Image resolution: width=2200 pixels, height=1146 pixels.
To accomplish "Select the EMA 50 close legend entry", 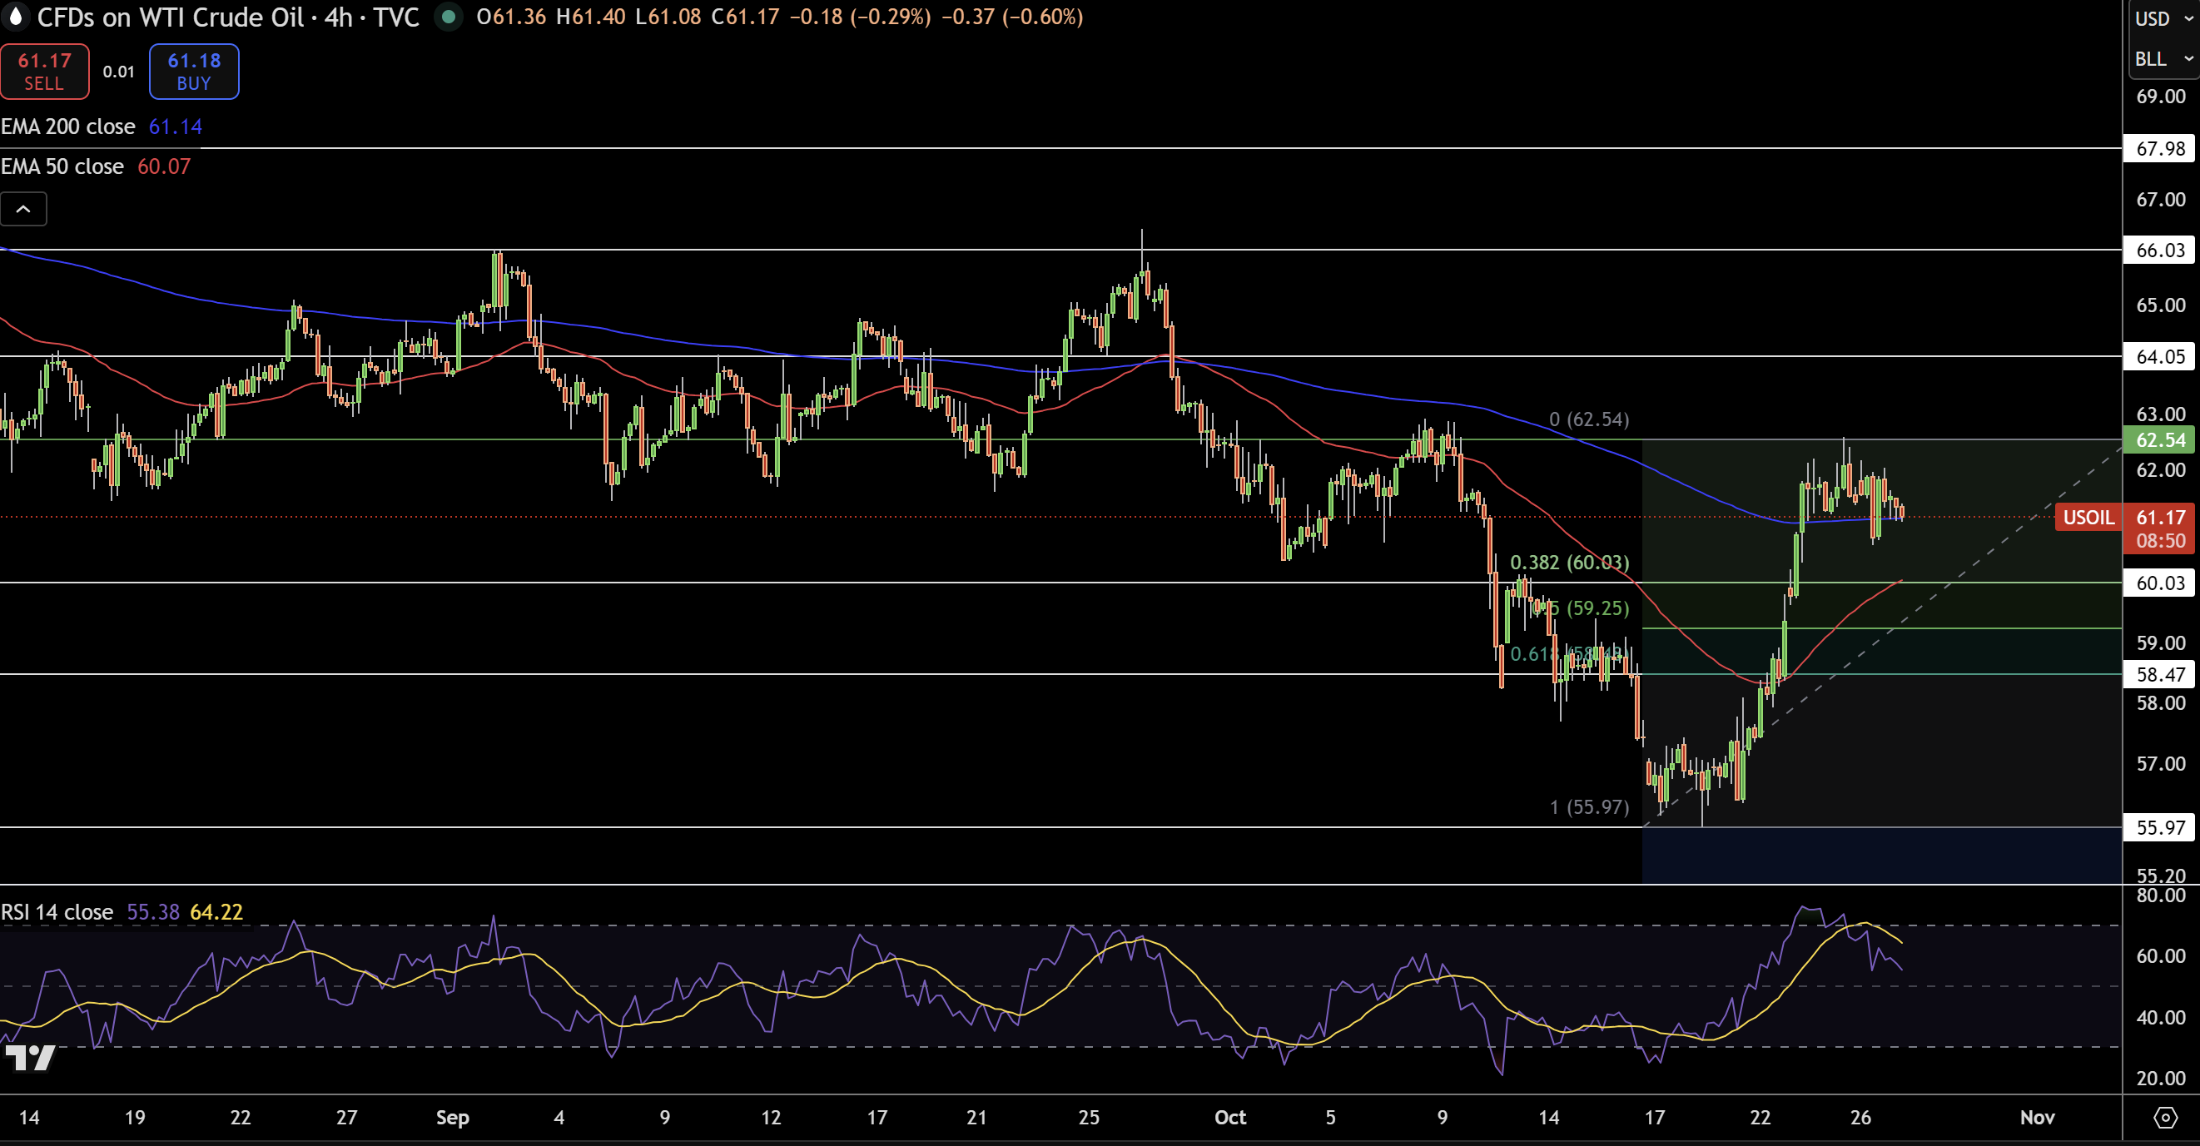I will [62, 166].
